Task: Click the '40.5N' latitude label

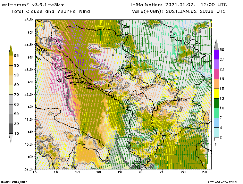Action: click(29, 144)
